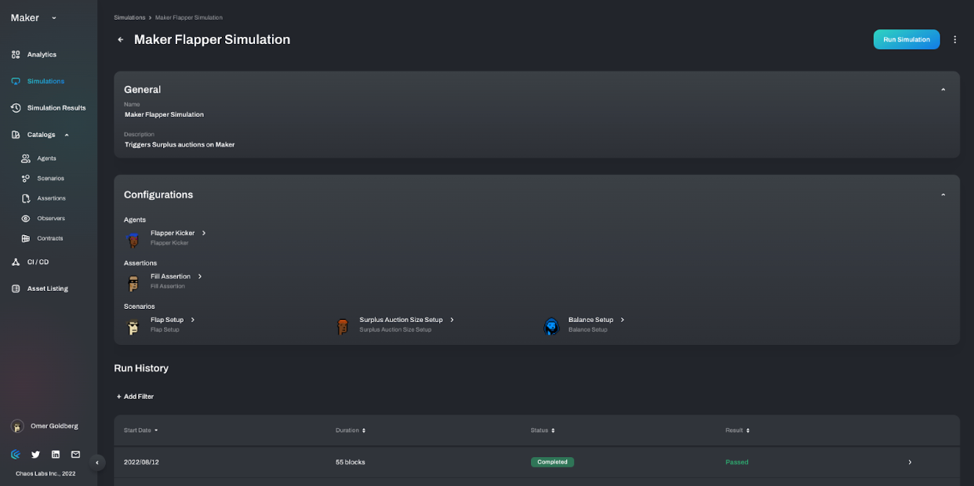
Task: Click the 55 blocks duration cell
Action: point(351,462)
